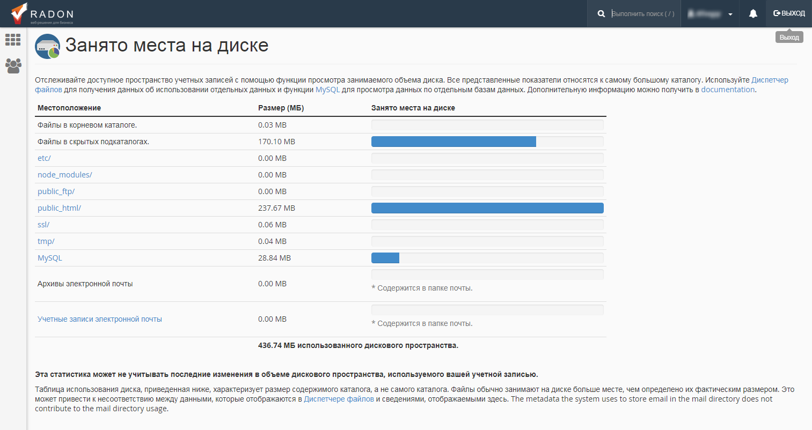The height and width of the screenshot is (430, 812).
Task: Expand the blurred username dropdown
Action: click(x=710, y=14)
